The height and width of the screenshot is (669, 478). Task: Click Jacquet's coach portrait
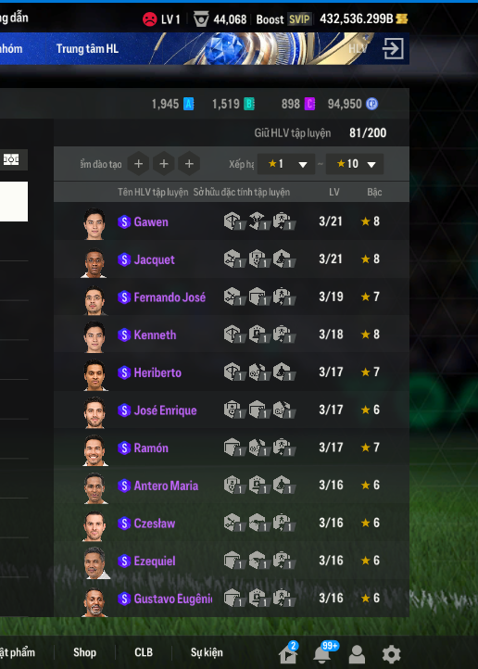(94, 262)
